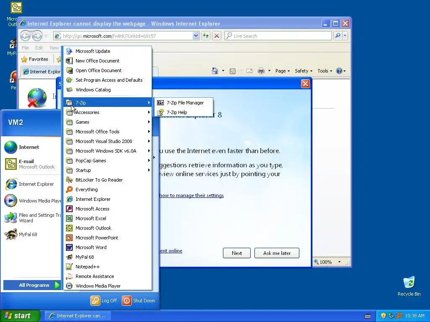Click the Log Off button
This screenshot has height=322, width=430.
(104, 301)
